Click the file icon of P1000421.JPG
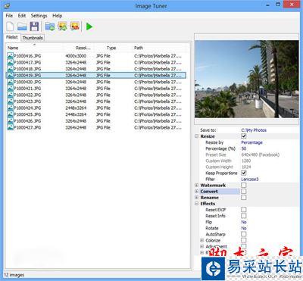Image resolution: width=303 pixels, height=281 pixels. [10, 89]
